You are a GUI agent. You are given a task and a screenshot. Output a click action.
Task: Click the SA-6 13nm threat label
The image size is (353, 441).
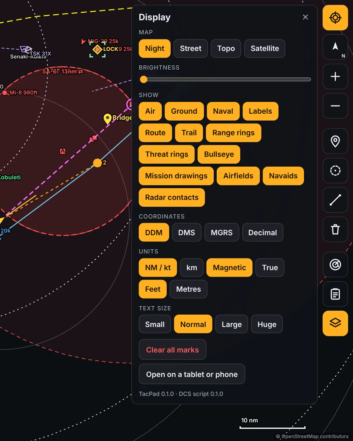tap(62, 71)
